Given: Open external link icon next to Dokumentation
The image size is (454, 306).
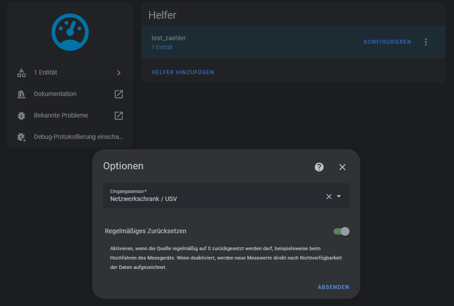Looking at the screenshot, I should [118, 94].
